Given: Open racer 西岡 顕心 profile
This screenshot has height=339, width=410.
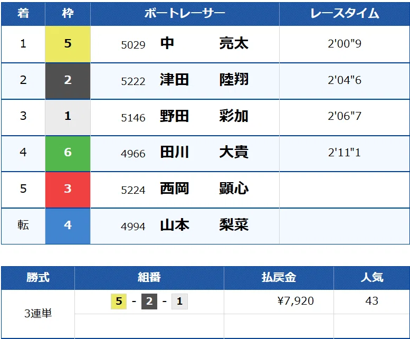Looking at the screenshot, I should click(x=204, y=189).
